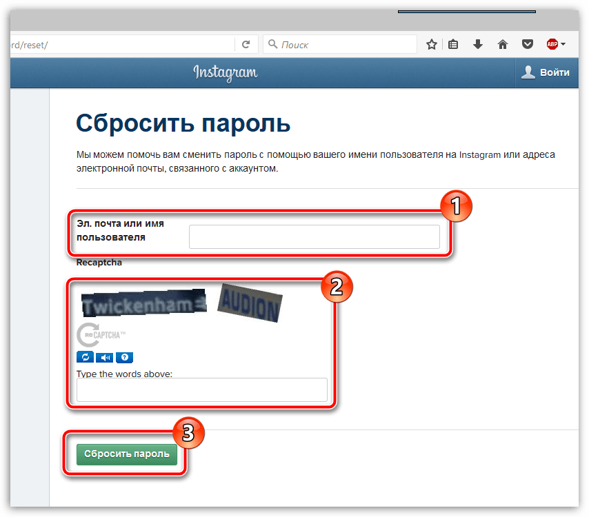
Task: Click the Войти login link
Action: point(555,72)
